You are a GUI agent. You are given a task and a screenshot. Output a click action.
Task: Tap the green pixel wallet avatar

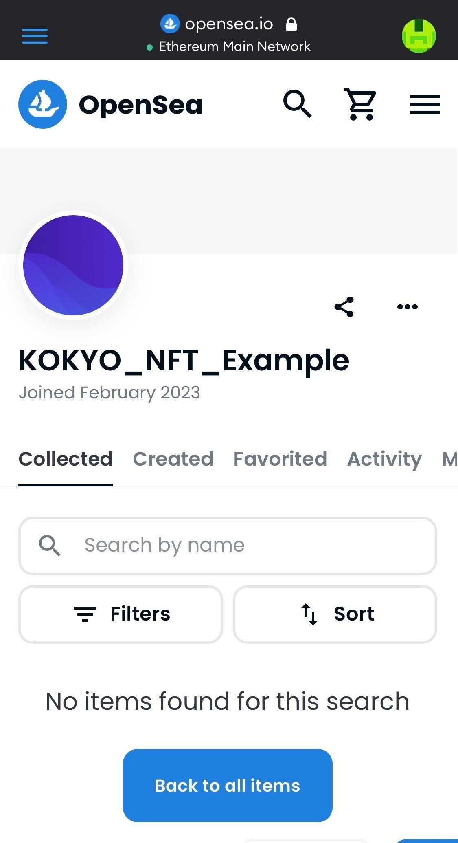coord(419,36)
